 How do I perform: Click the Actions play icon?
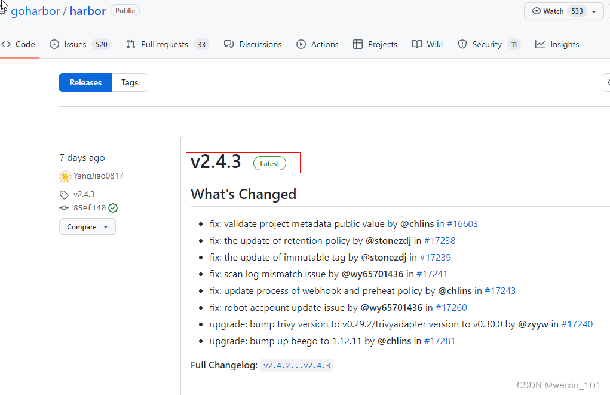[x=301, y=44]
